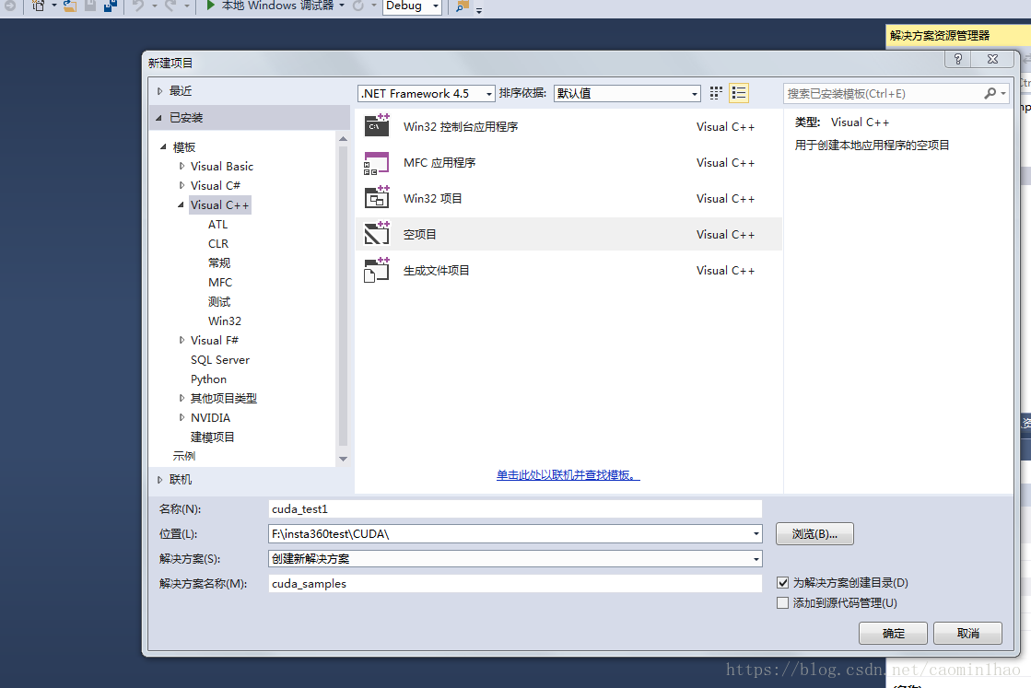The image size is (1031, 688).
Task: Click the help question mark button
Action: [x=958, y=59]
